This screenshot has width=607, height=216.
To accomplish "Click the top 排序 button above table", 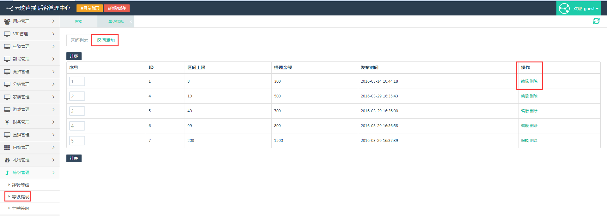I will [x=74, y=56].
